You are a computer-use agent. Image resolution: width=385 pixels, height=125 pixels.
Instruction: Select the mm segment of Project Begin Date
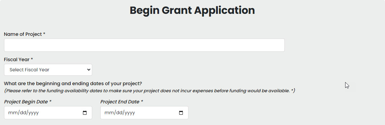click(x=12, y=113)
